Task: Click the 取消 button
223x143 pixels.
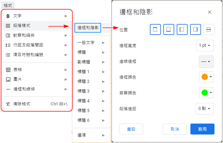Action: 175,129
